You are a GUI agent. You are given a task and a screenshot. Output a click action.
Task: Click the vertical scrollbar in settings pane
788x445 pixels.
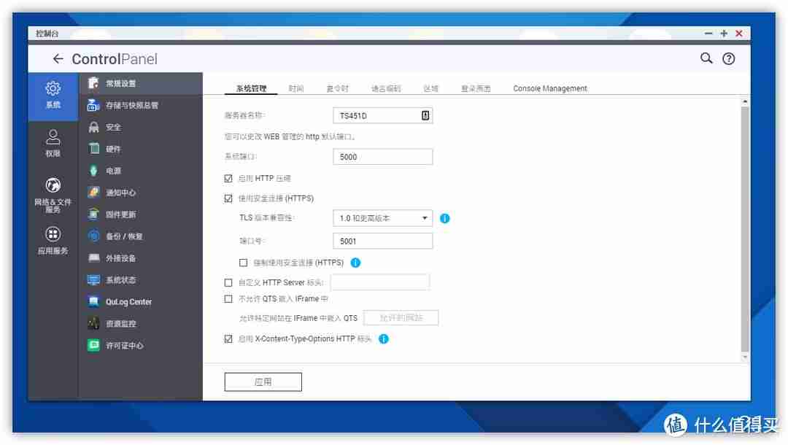click(x=745, y=229)
